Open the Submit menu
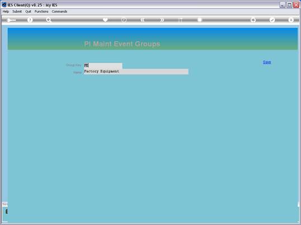 17,12
